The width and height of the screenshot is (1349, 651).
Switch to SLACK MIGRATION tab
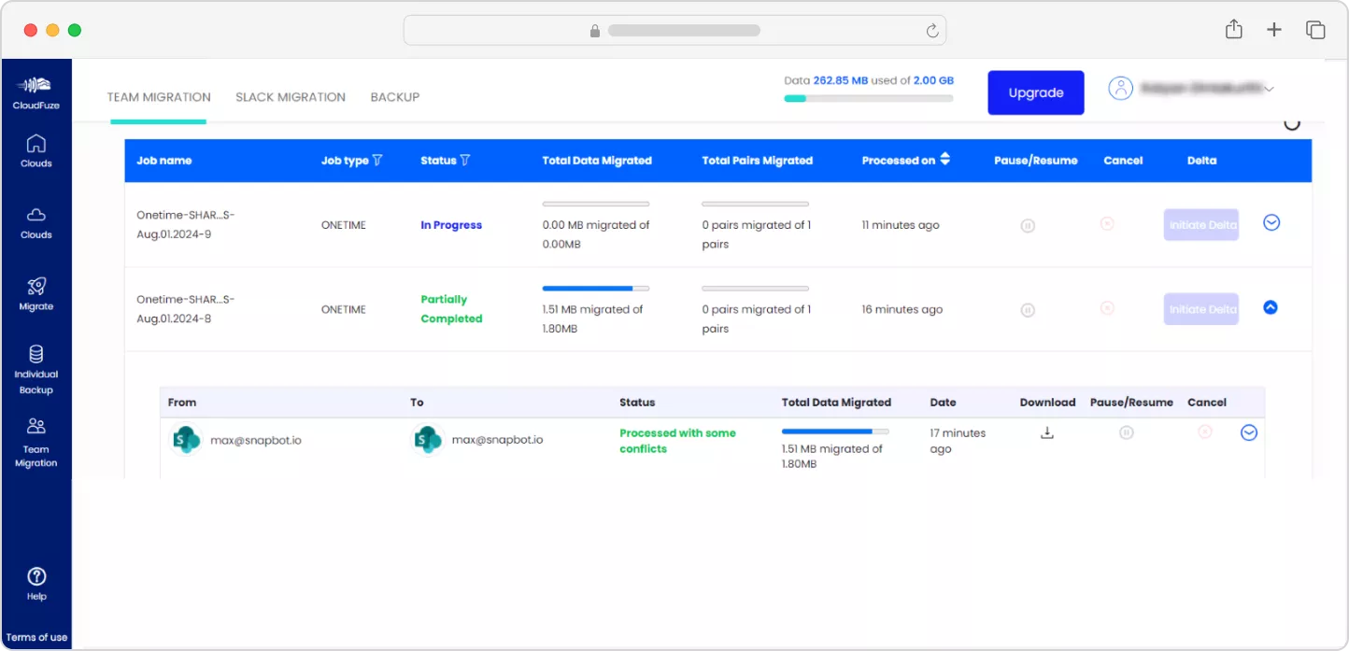291,97
